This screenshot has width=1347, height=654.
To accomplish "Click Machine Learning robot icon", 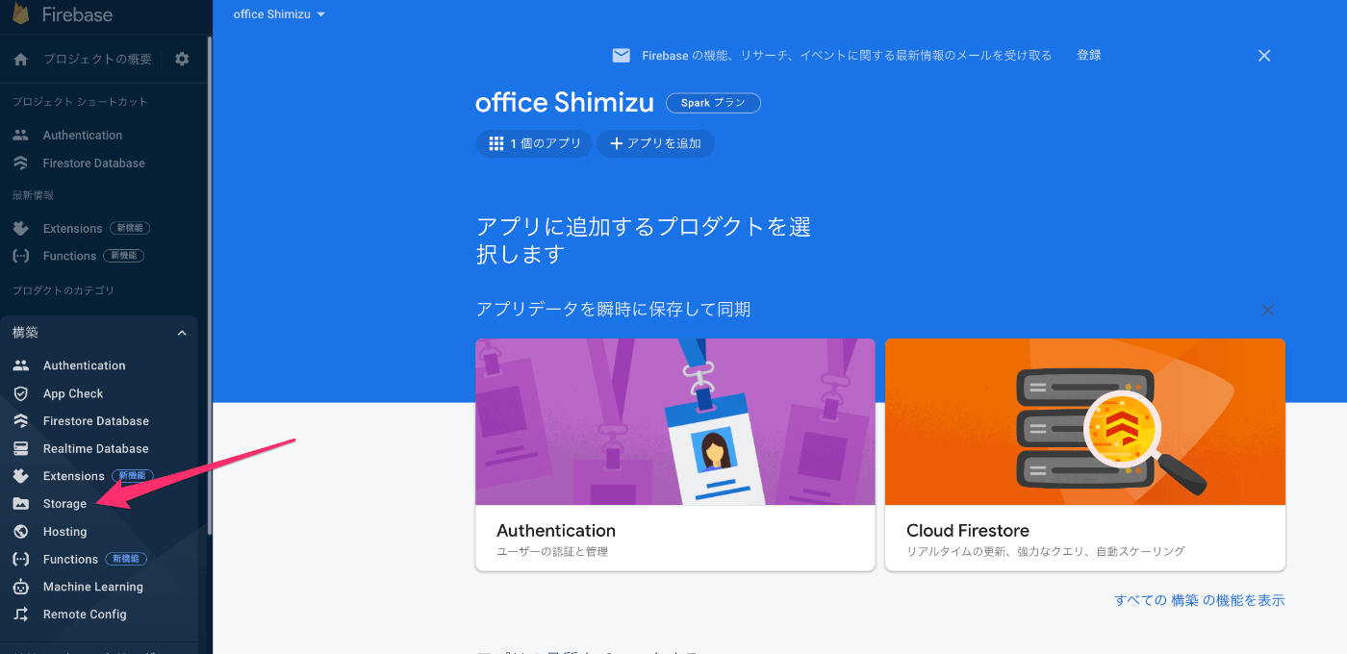I will [21, 587].
